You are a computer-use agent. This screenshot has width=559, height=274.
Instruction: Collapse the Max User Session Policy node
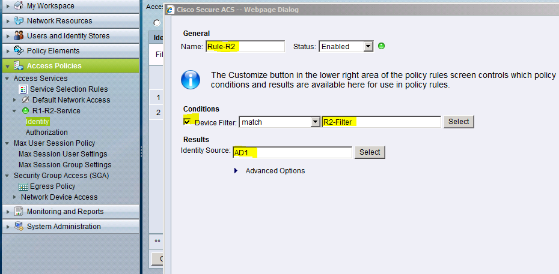tap(7, 143)
